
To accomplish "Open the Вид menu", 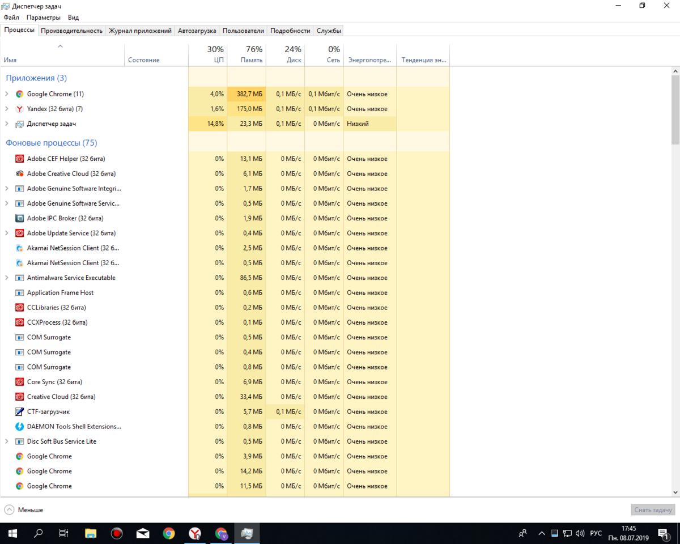I will (x=73, y=18).
